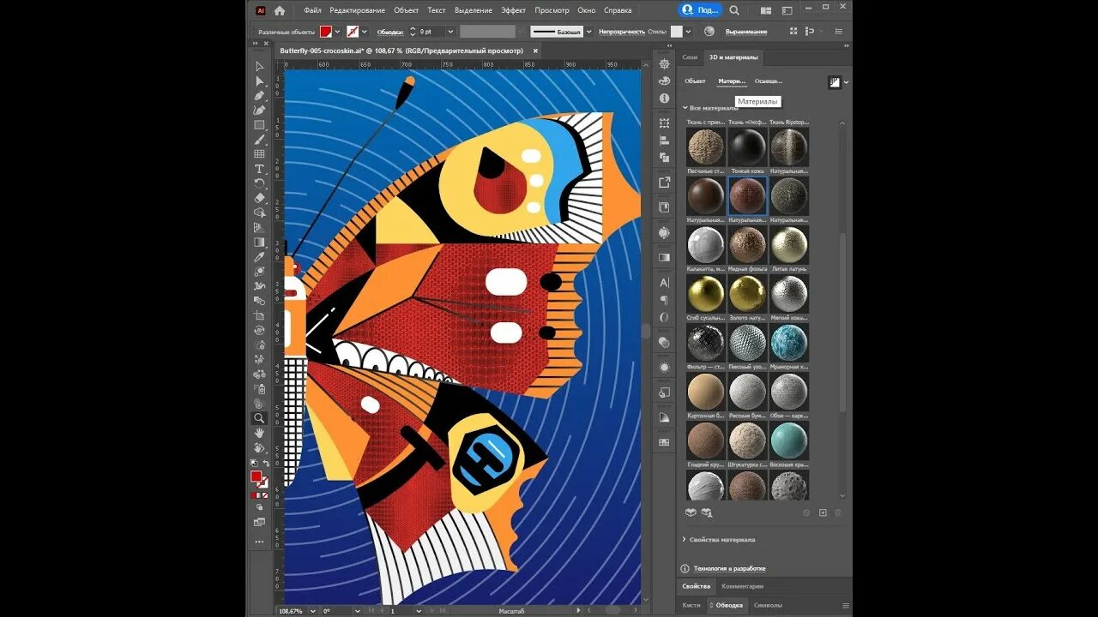Open the fill color dropdown arrow
Viewport: 1098px width, 617px height.
click(337, 32)
